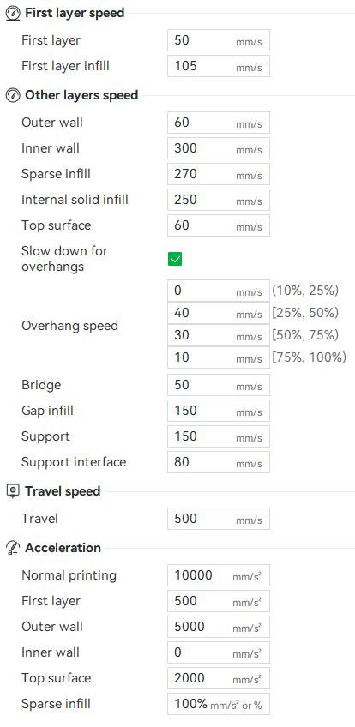Edit the Support interface speed value
The image size is (355, 727).
click(x=219, y=462)
